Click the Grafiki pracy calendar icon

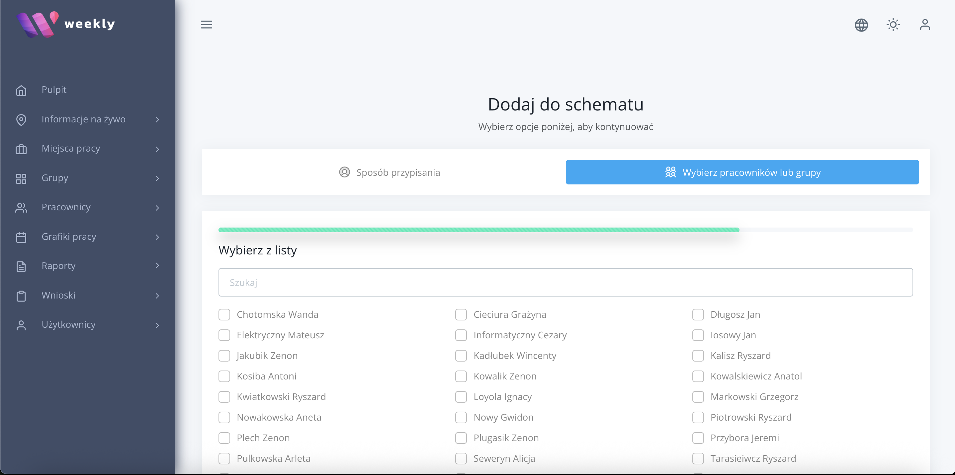click(21, 237)
